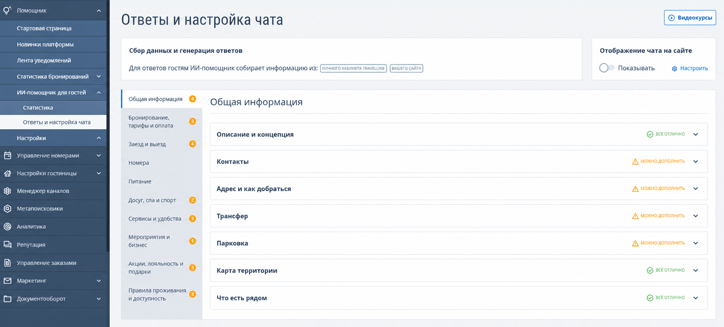Viewport: 724px width, 327px height.
Task: Open the Правила проживания и доступность tab
Action: pyautogui.click(x=162, y=294)
